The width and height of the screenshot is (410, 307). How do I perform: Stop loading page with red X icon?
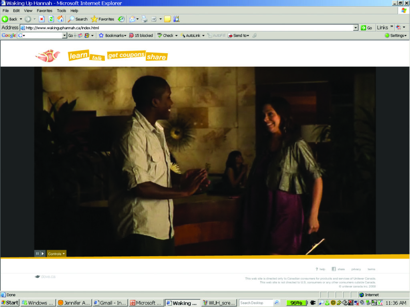click(42, 19)
